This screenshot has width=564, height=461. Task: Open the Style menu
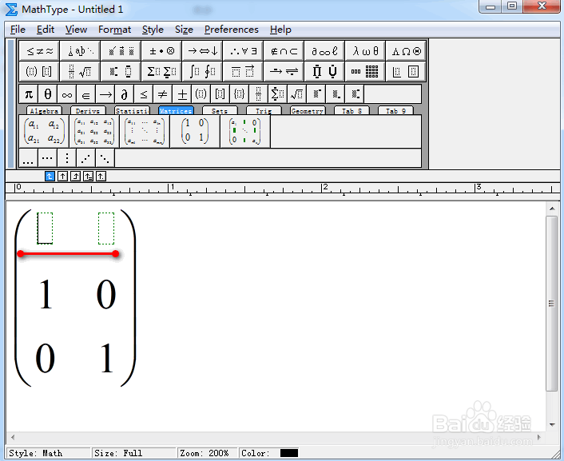click(x=153, y=30)
